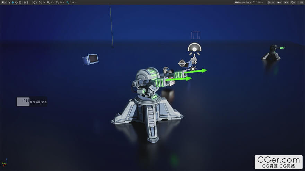Toggle world/local coordinate system globe
This screenshot has width=305, height=171.
(25, 2)
